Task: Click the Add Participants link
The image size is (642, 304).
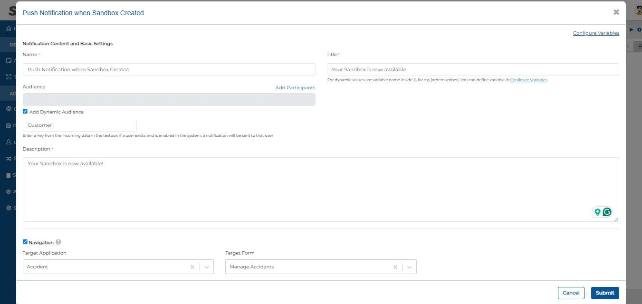Action: pyautogui.click(x=295, y=88)
